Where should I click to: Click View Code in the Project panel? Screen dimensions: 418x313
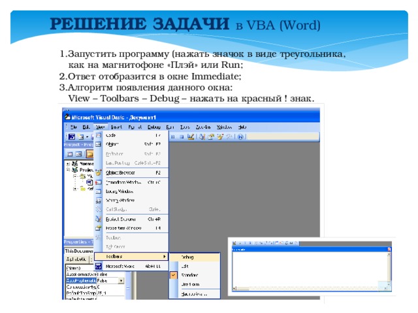[70, 154]
